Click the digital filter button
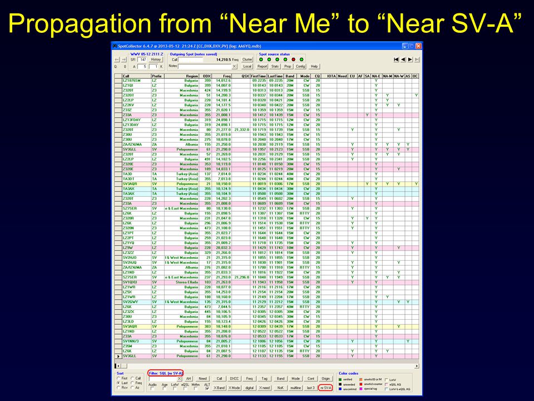 249,388
